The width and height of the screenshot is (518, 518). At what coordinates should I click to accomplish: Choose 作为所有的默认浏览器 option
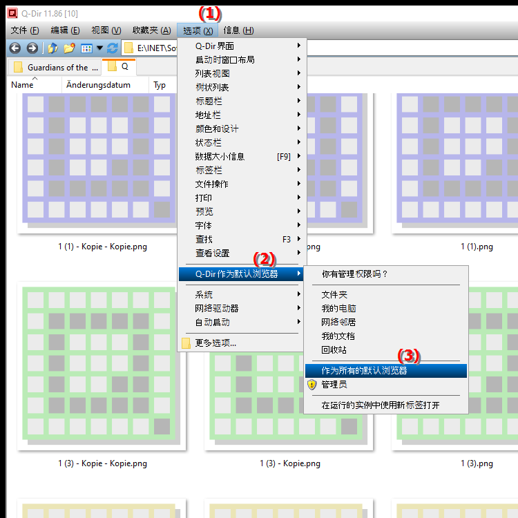386,371
